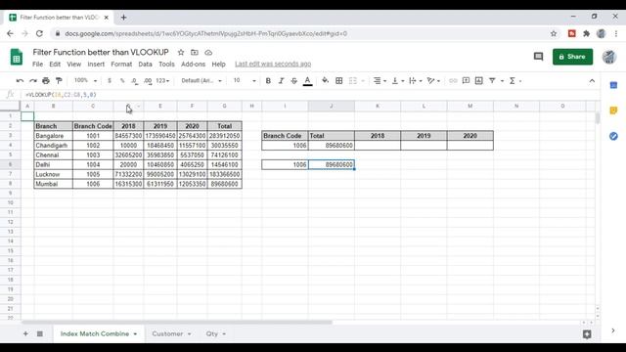Click the Create a filter icon
The width and height of the screenshot is (626, 352).
(x=492, y=81)
